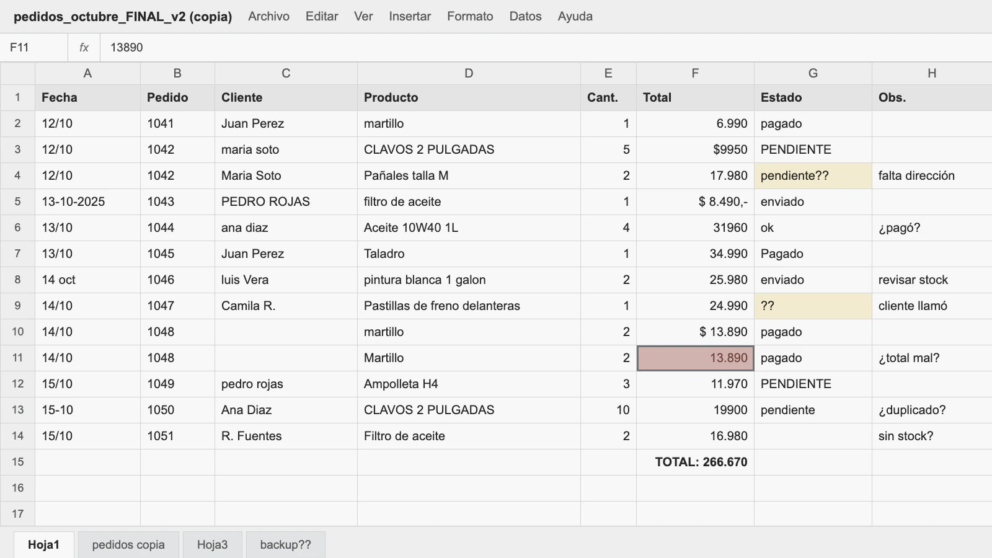The height and width of the screenshot is (558, 992).
Task: Open the Formato menu
Action: 470,16
